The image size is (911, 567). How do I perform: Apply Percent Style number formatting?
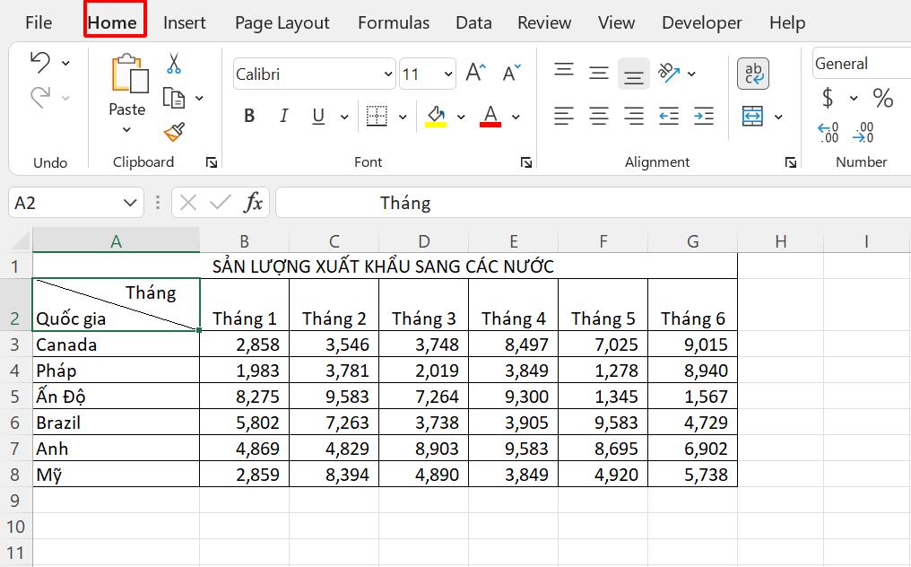[883, 99]
